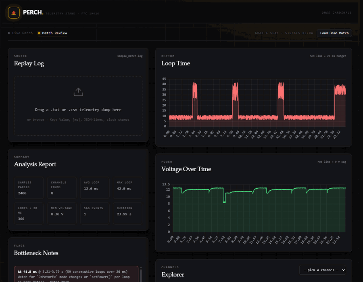Viewport: 363px width, 282px height.
Task: Select the Match Review tab
Action: 52,33
